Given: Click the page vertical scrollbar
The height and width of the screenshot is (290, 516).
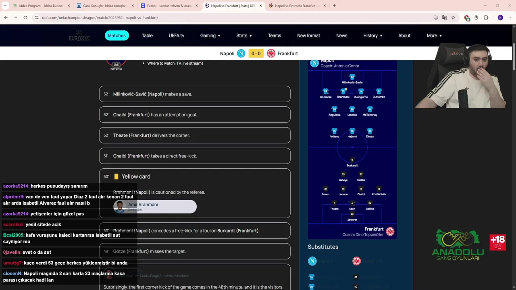Looking at the screenshot, I should tap(514, 56).
